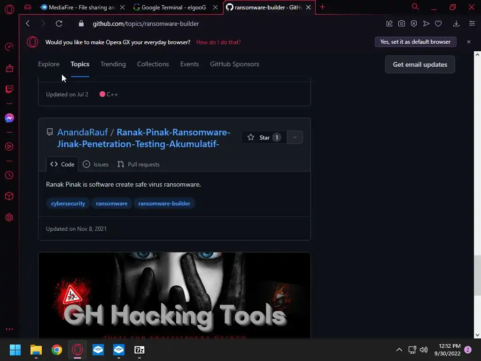Open My Flow send icon
Image resolution: width=481 pixels, height=361 pixels.
426,24
